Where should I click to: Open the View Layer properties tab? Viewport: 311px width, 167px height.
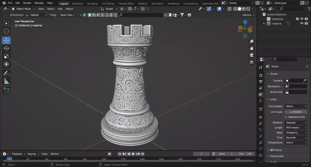tap(261, 88)
